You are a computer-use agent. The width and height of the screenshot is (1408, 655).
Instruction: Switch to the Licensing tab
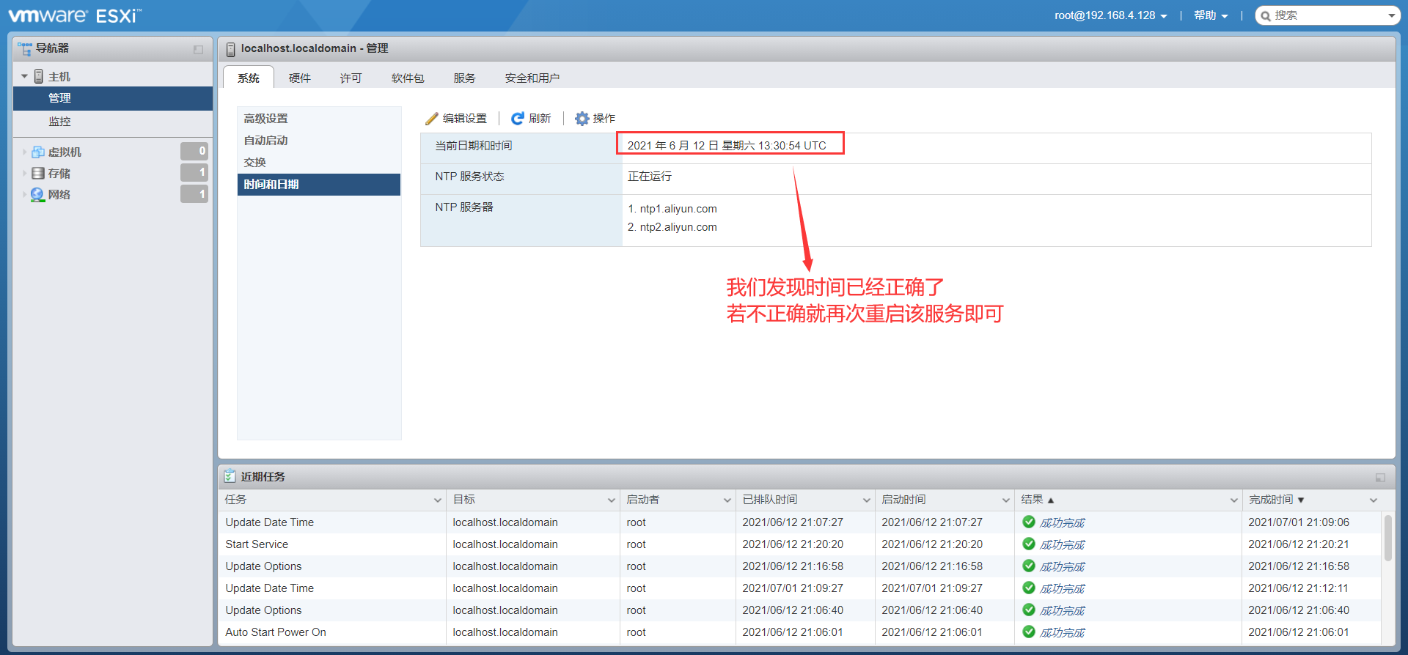351,78
